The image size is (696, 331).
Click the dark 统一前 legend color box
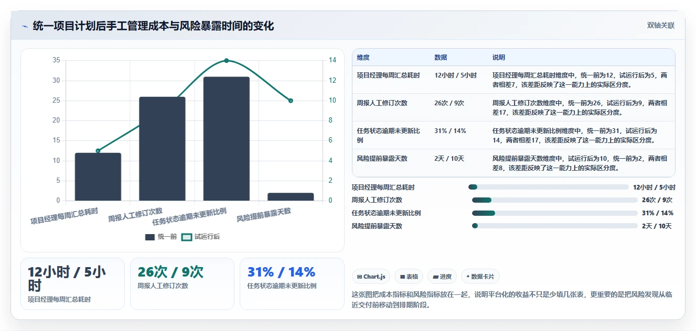pos(150,237)
